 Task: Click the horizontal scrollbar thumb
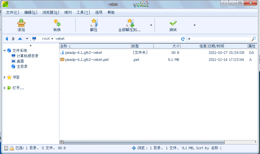coord(144,142)
